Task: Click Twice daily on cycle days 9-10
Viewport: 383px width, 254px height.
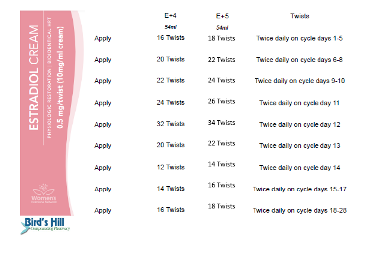Action: [x=300, y=81]
